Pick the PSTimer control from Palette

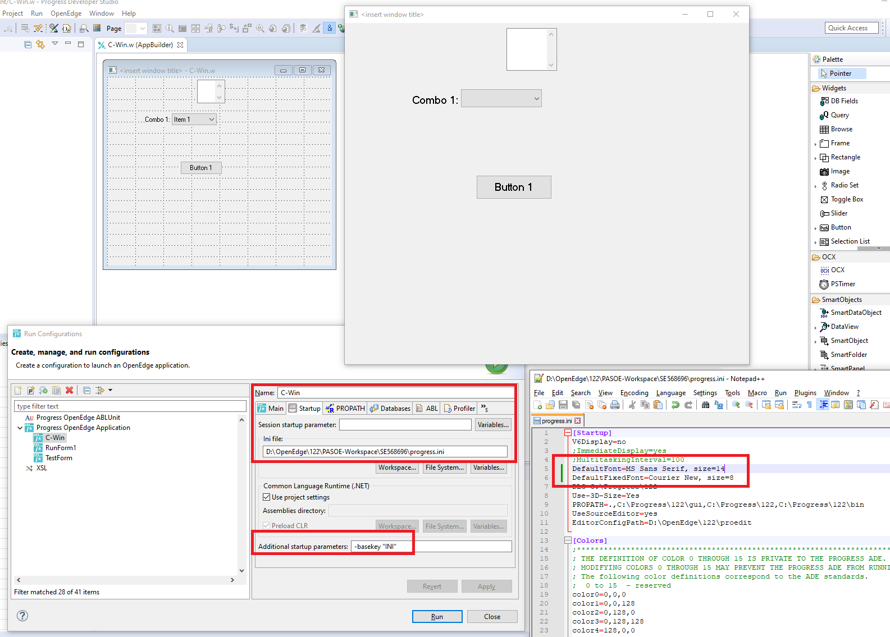click(x=837, y=284)
